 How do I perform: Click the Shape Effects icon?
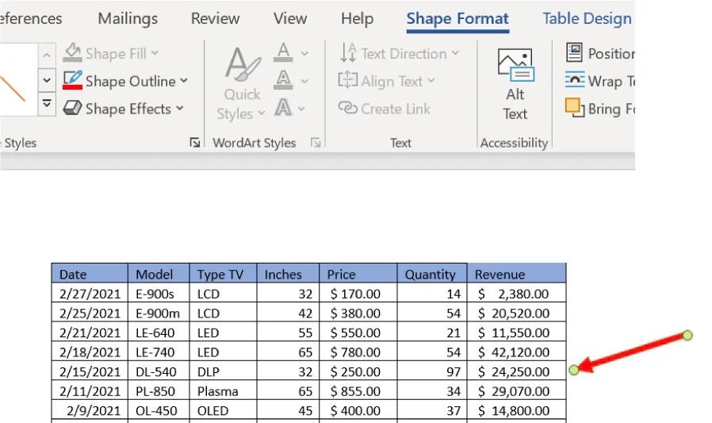coord(73,109)
